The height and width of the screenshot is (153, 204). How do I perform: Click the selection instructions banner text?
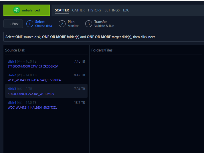80,37
